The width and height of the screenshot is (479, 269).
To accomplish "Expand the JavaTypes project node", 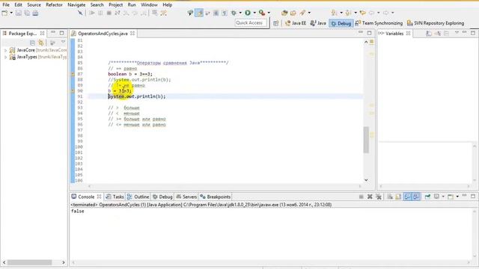I will [x=5, y=57].
